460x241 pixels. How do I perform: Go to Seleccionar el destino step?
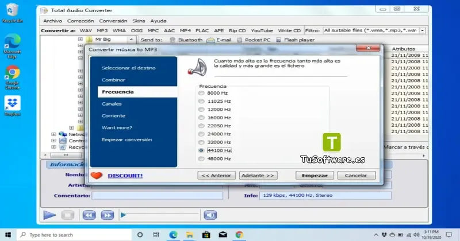128,68
